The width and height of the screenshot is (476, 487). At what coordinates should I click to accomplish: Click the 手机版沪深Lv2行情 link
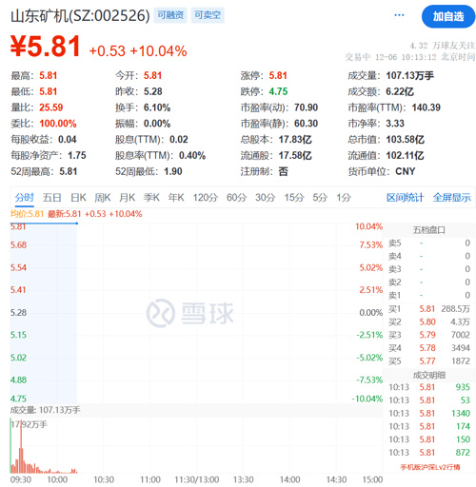(430, 467)
